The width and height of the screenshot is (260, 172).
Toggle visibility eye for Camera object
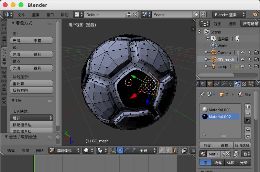coord(242,52)
